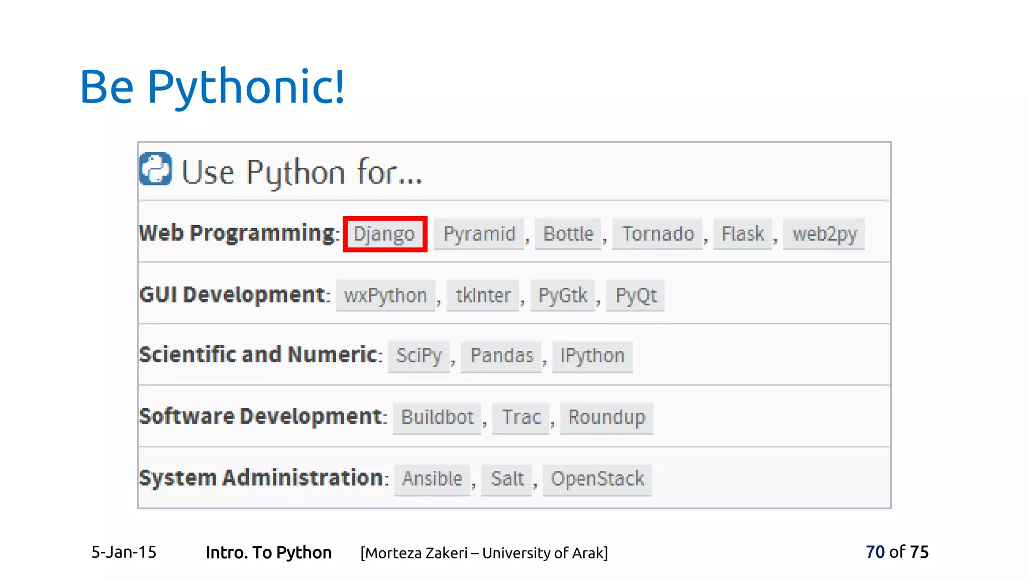Open the Django link

385,234
